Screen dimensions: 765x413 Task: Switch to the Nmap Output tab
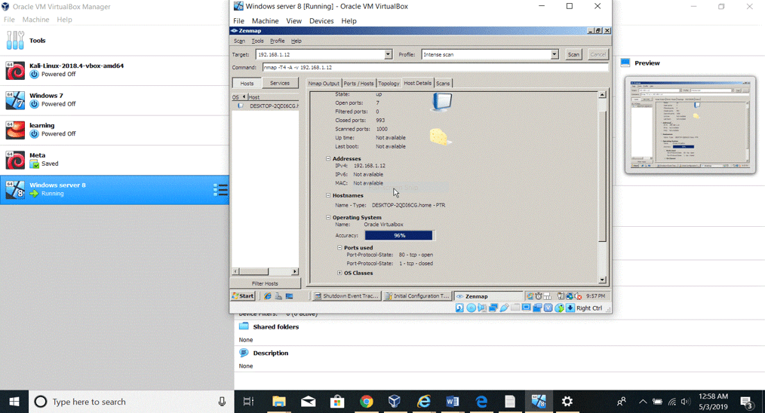[324, 84]
